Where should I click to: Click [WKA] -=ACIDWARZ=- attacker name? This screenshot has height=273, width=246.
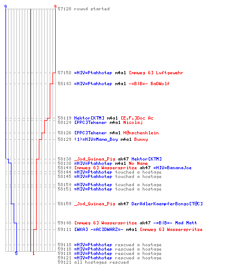tap(98, 229)
